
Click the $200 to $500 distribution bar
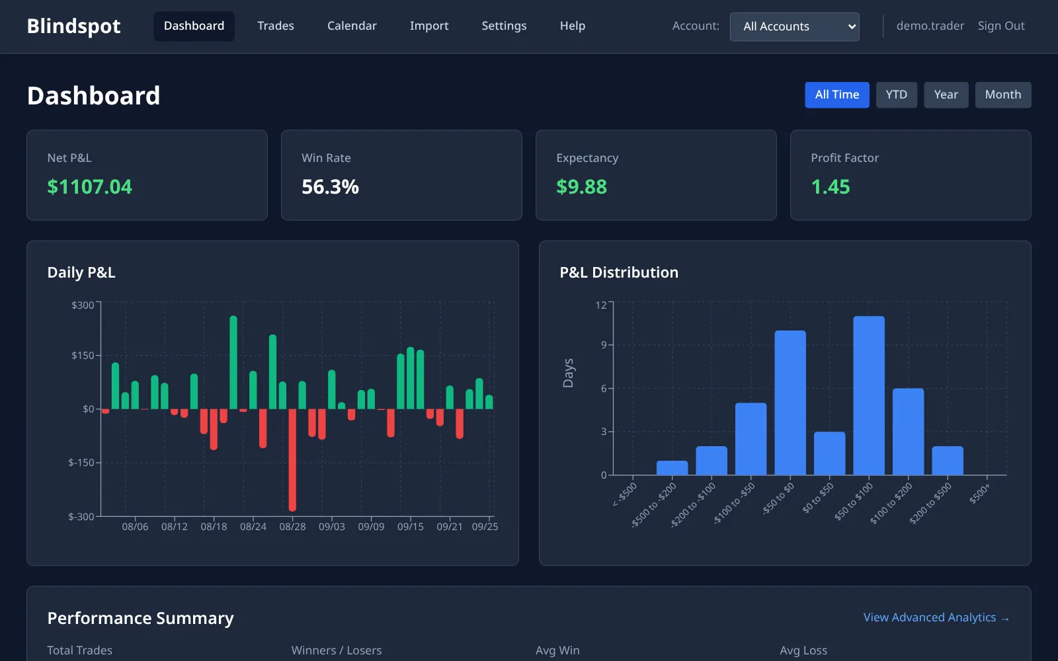[948, 461]
